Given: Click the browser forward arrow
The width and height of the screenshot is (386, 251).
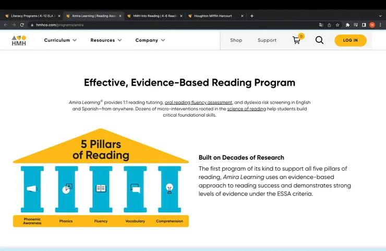Looking at the screenshot, I should [14, 25].
